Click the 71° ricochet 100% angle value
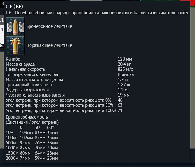This screenshot has width=195, height=167. 121,110
